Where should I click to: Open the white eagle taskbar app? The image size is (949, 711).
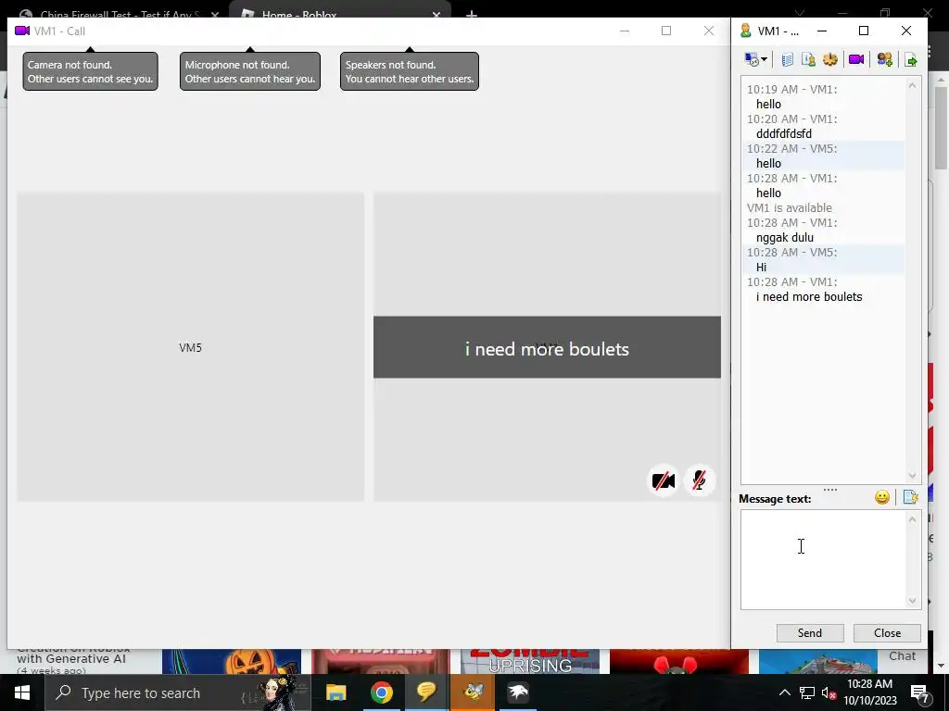click(518, 692)
